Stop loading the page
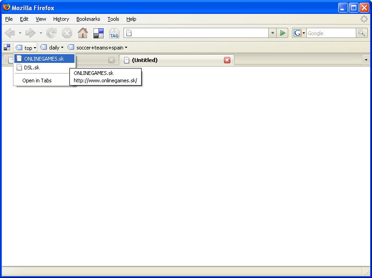372x278 pixels. [67, 33]
